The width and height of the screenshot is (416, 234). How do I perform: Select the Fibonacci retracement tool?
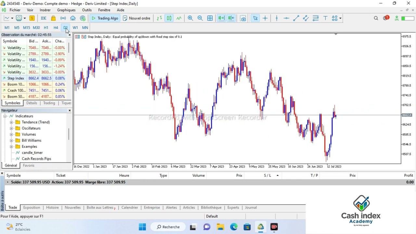coord(316,18)
